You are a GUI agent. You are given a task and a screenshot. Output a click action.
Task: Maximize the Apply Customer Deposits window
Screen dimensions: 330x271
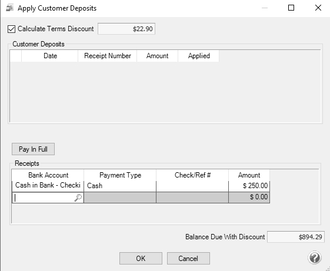point(291,8)
